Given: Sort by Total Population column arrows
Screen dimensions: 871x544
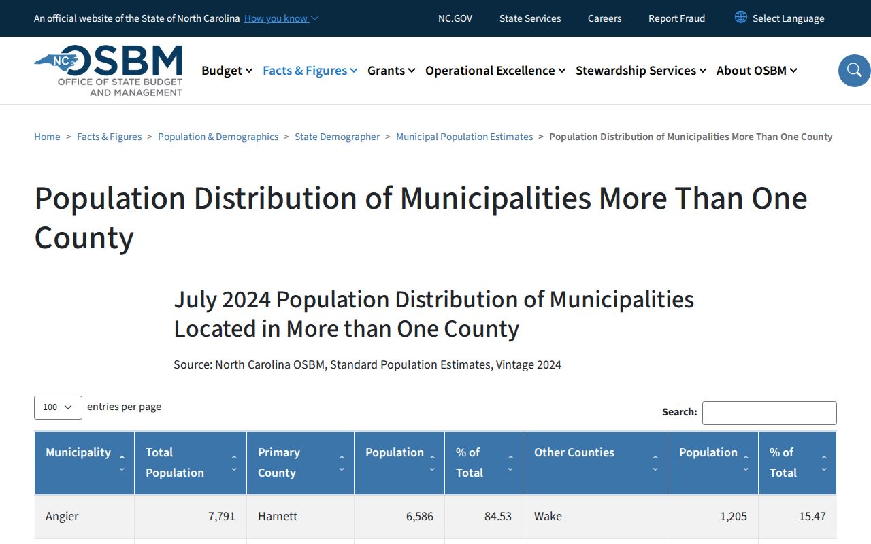Looking at the screenshot, I should [x=234, y=463].
